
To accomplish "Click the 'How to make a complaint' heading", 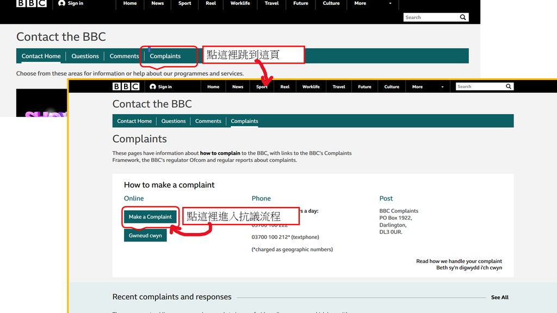I will tap(169, 185).
